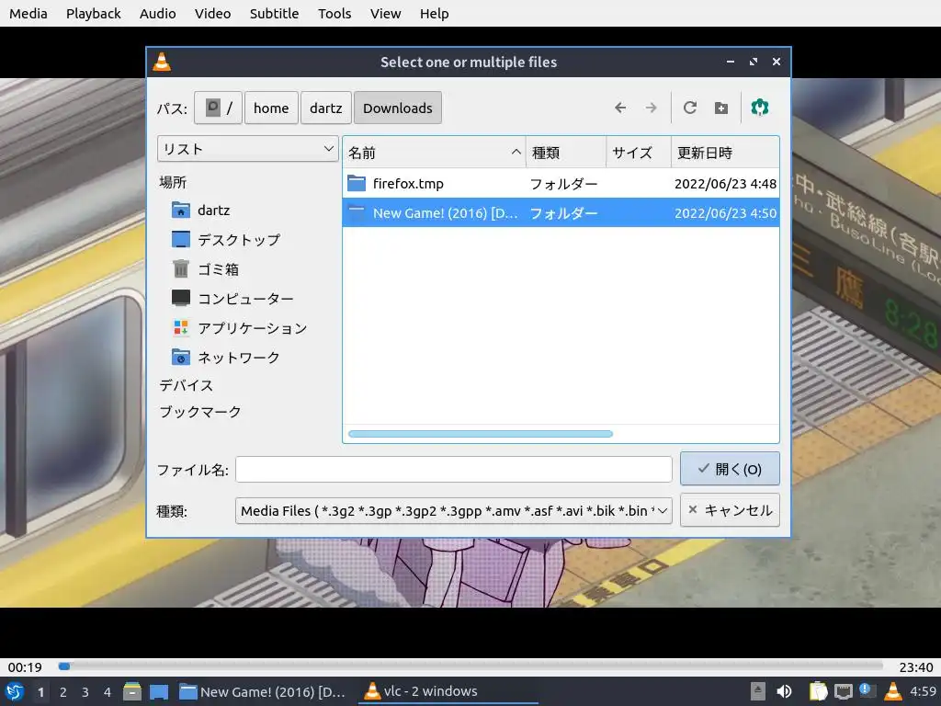Open the Subtitle menu
Image resolution: width=941 pixels, height=706 pixels.
pos(274,13)
